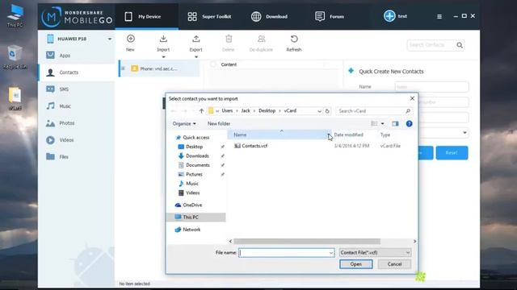The height and width of the screenshot is (290, 517).
Task: Expand the HUAWEI P10 device dropdown
Action: [110, 39]
